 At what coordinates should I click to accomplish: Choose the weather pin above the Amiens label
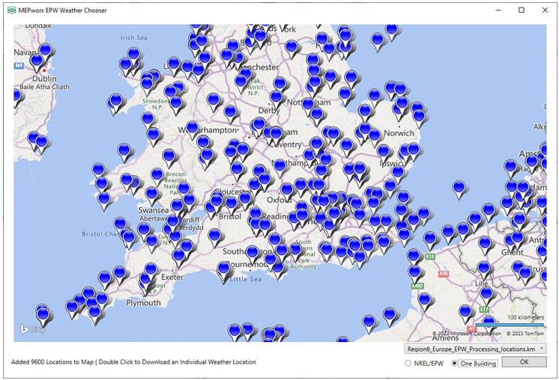[x=465, y=312]
